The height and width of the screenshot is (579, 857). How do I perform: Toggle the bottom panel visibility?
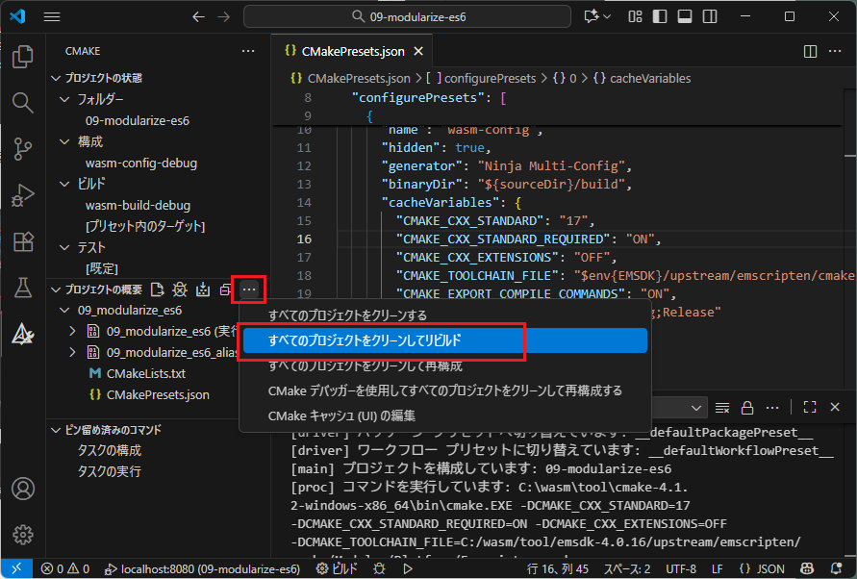(685, 17)
